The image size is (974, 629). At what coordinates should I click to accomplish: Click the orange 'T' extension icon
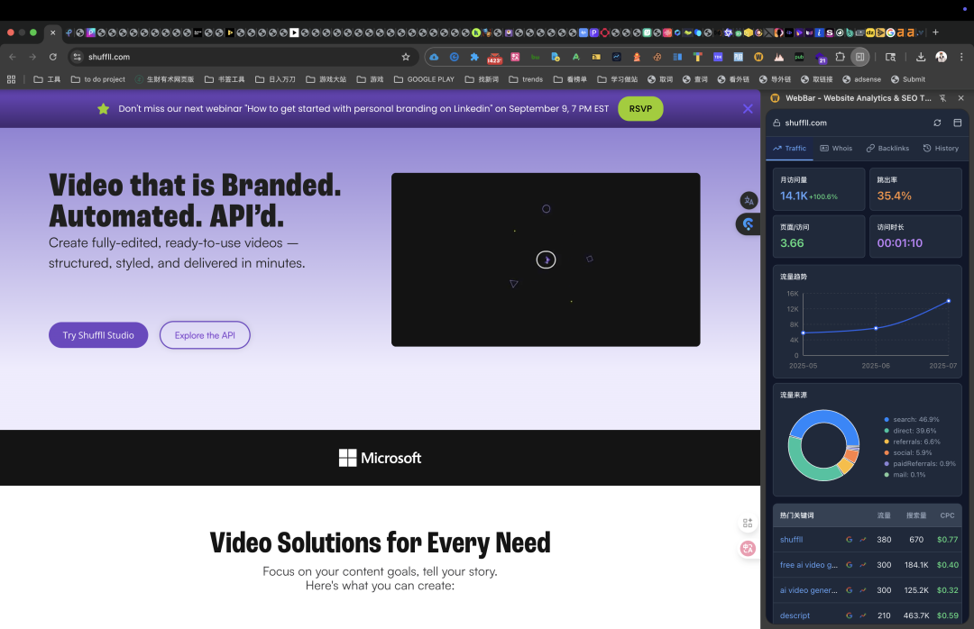(x=697, y=57)
